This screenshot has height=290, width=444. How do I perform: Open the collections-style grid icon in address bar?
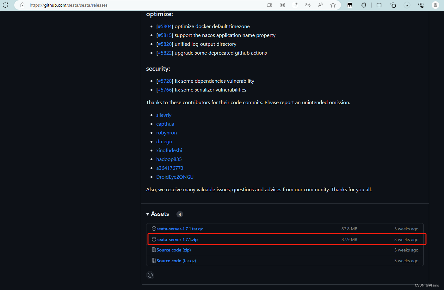click(295, 5)
